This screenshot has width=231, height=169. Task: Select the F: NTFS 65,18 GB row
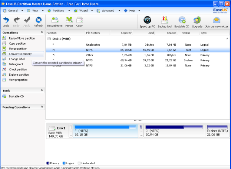pos(138,50)
